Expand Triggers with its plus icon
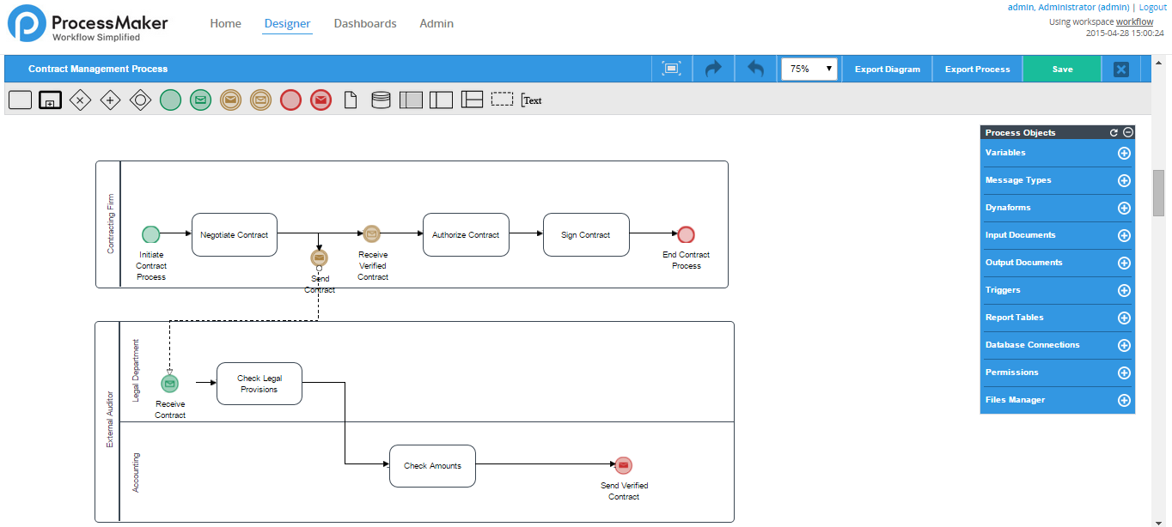 pyautogui.click(x=1123, y=290)
